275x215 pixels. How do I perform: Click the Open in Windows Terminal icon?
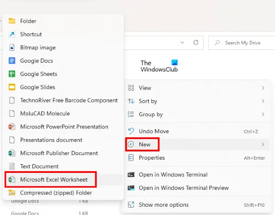click(x=131, y=175)
